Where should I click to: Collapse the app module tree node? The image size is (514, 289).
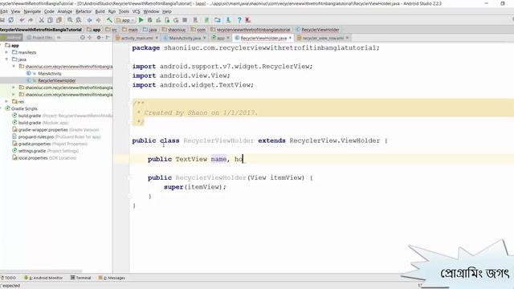coord(2,45)
